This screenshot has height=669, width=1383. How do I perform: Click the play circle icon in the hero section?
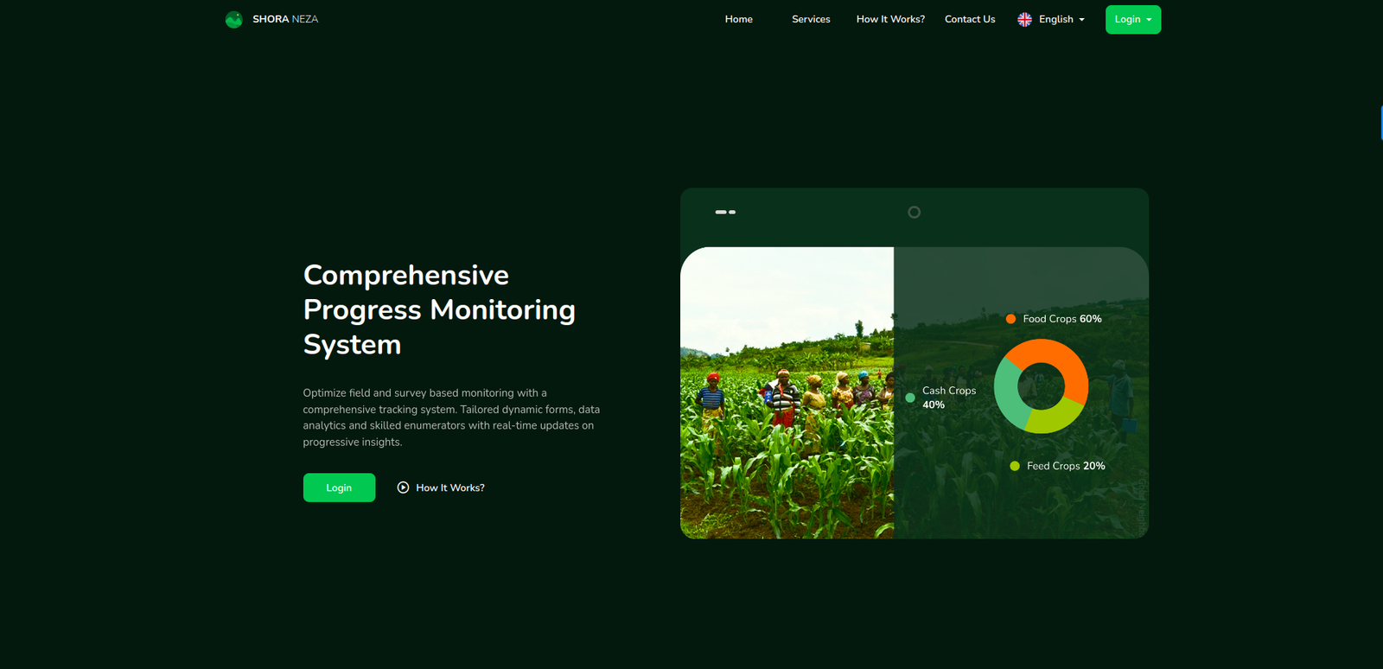pyautogui.click(x=403, y=487)
